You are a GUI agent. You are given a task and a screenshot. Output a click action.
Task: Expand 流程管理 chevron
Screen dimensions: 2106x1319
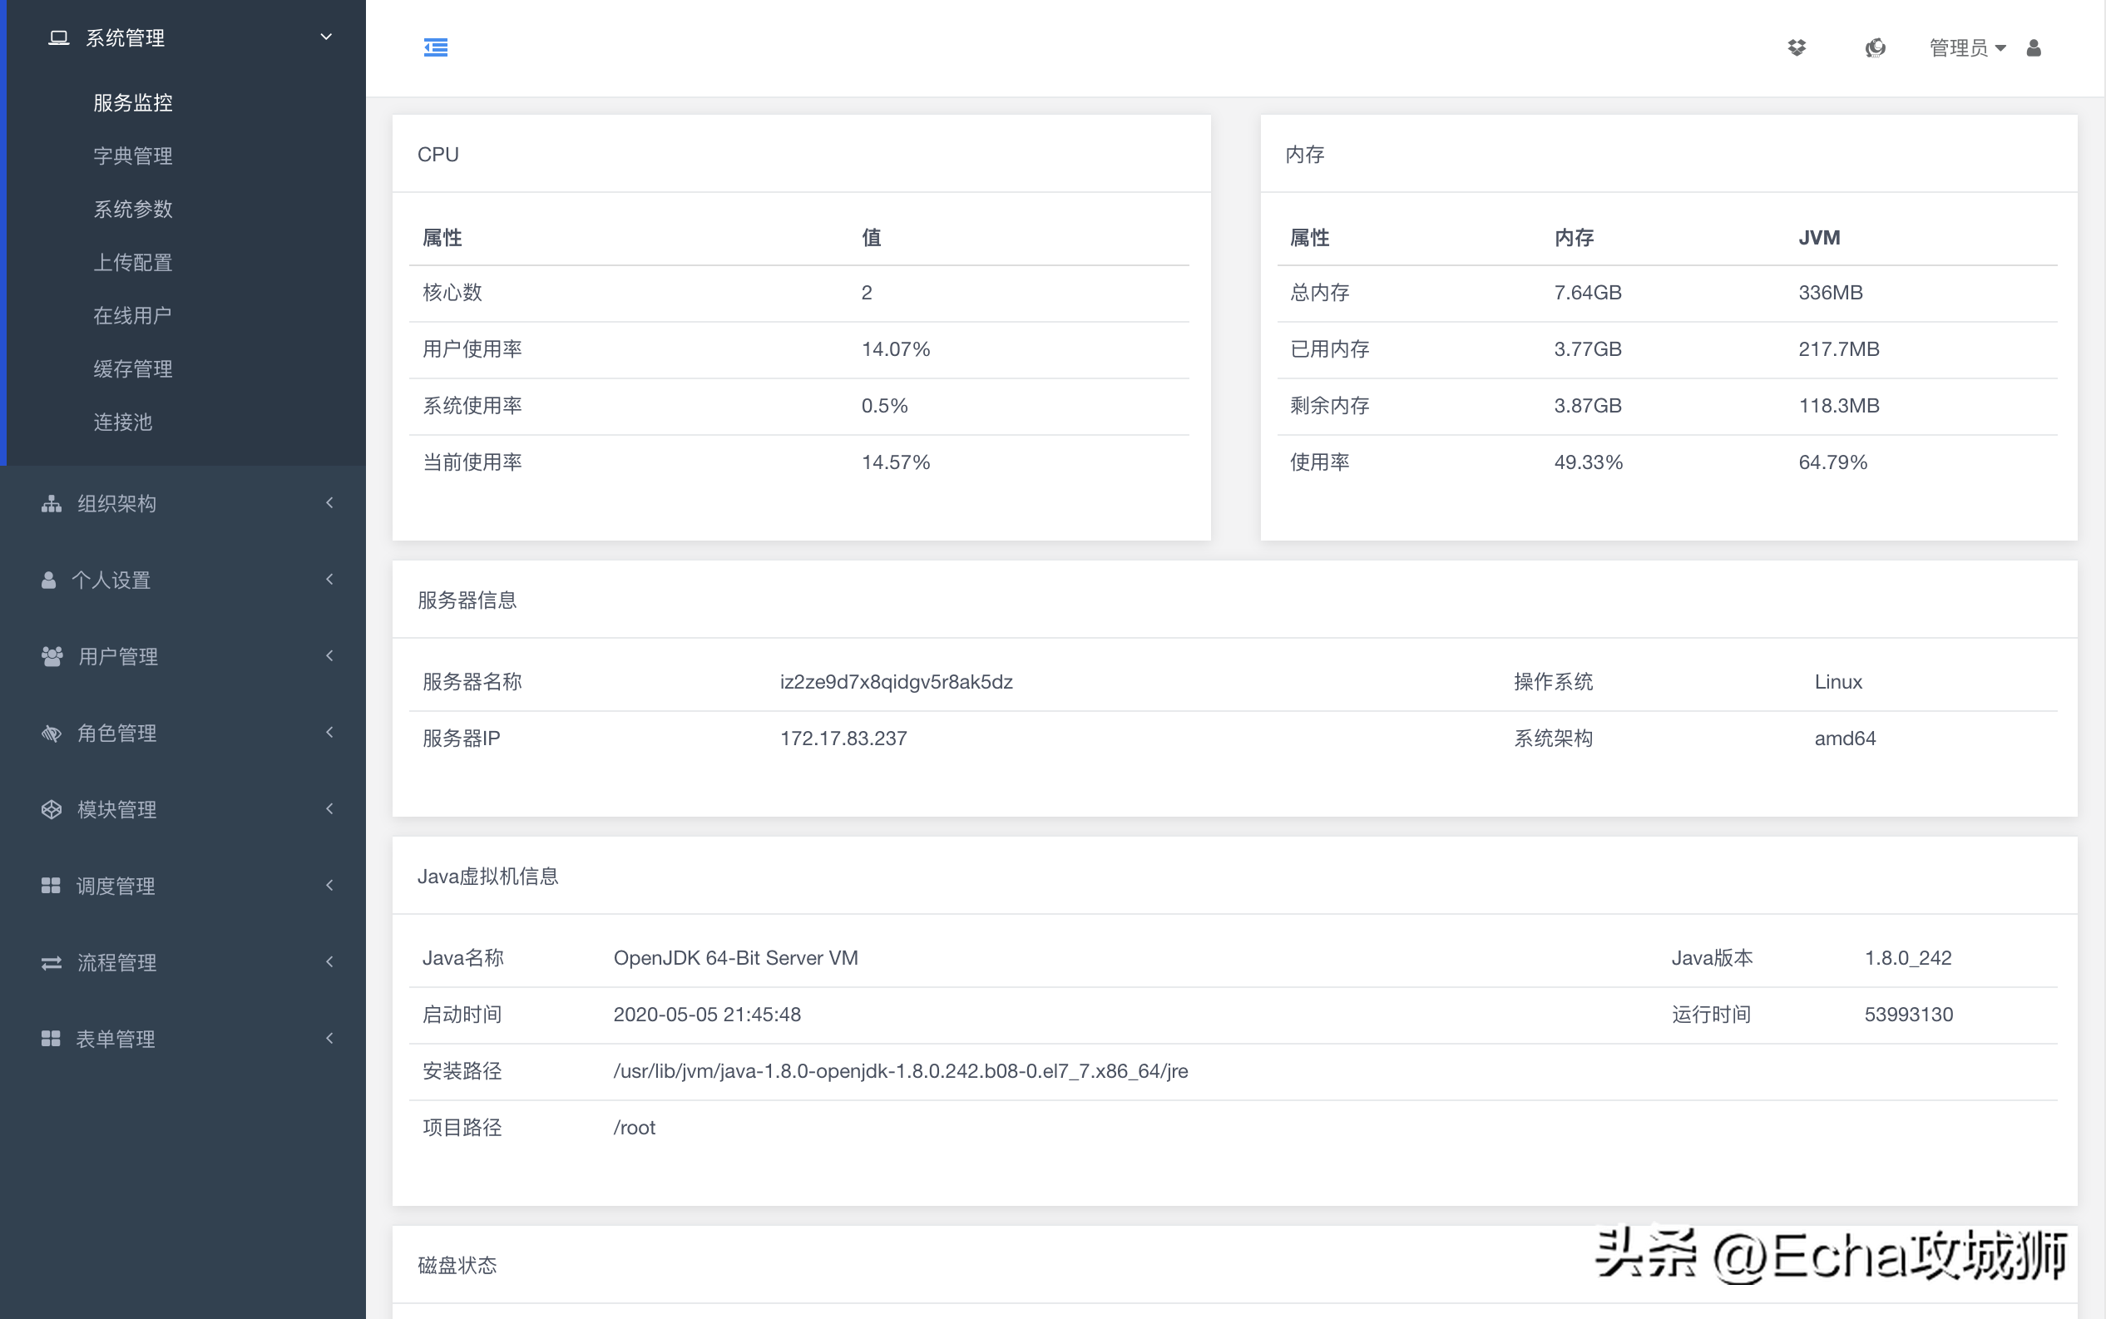coord(329,961)
